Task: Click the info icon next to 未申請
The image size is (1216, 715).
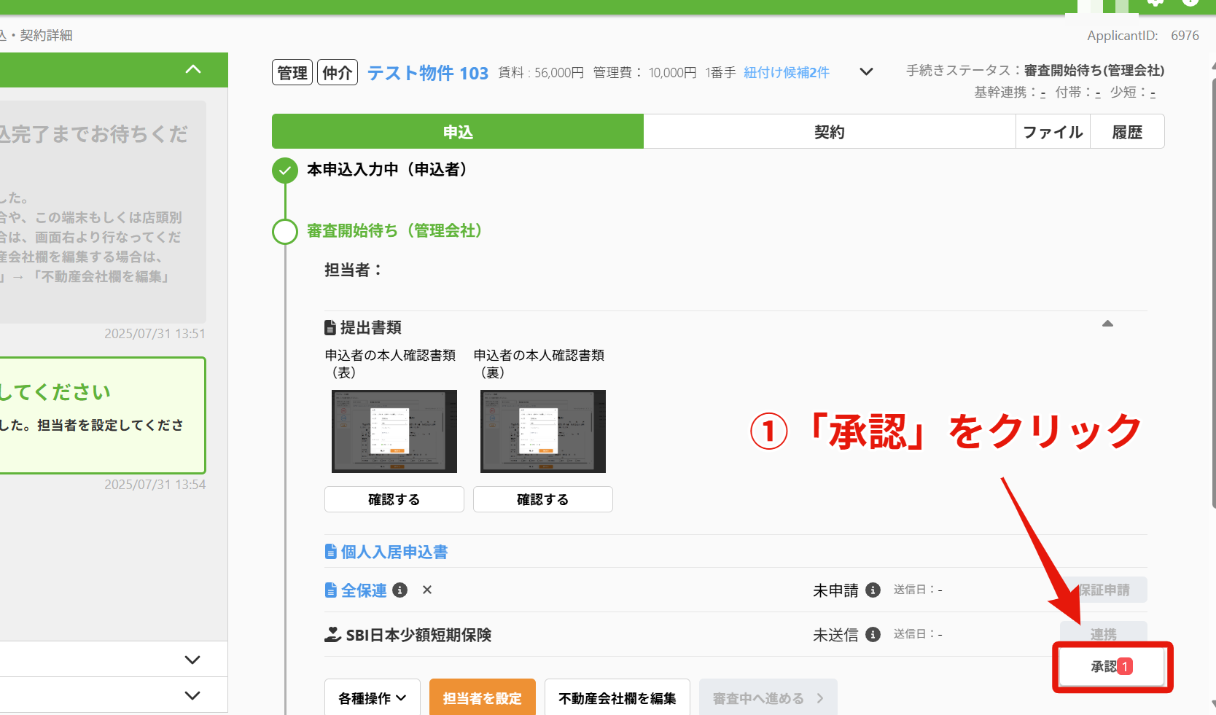Action: [x=873, y=590]
